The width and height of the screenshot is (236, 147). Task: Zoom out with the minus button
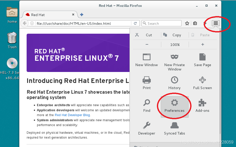pyautogui.click(x=147, y=45)
